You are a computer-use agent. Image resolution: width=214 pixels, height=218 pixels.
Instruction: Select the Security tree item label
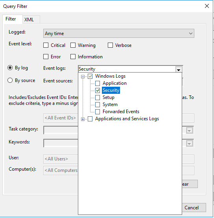[111, 90]
